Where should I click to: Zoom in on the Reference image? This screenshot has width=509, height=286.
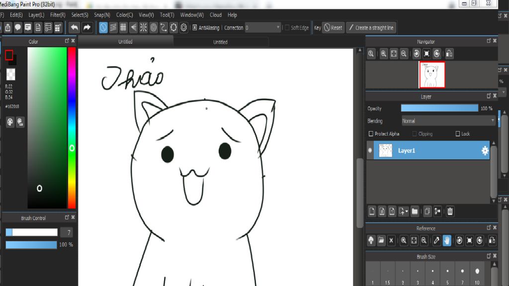[404, 240]
